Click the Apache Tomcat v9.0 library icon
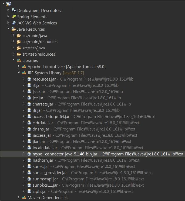The height and width of the screenshot is (201, 185). click(24, 66)
